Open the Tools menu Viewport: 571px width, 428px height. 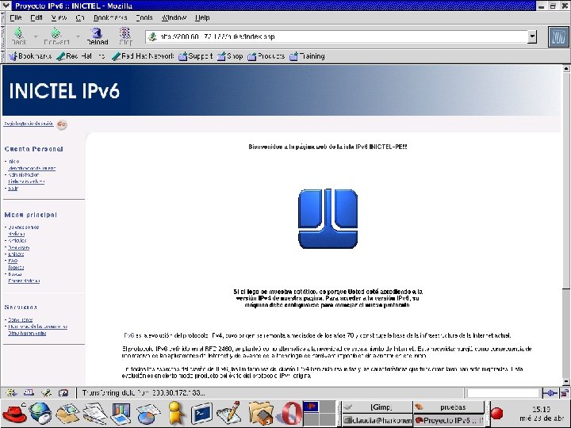click(144, 17)
